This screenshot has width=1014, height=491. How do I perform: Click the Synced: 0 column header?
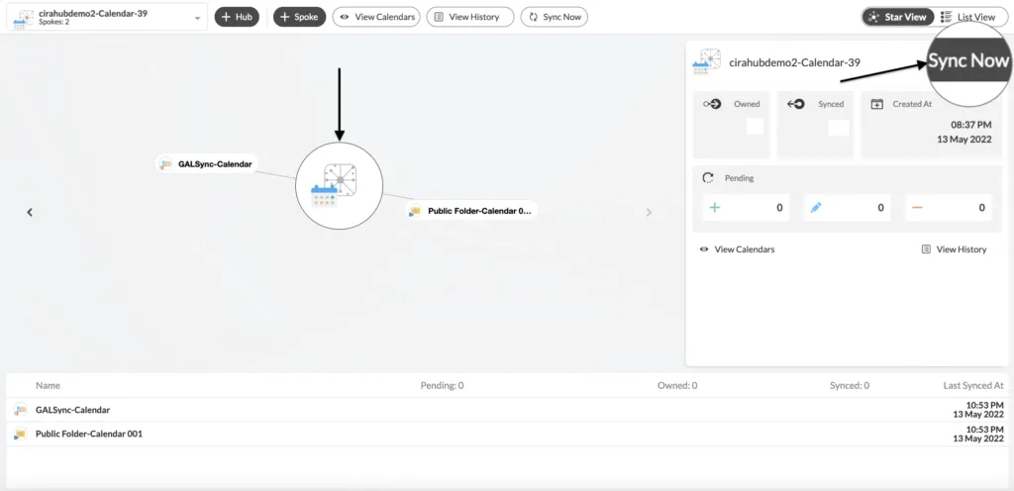coord(850,385)
